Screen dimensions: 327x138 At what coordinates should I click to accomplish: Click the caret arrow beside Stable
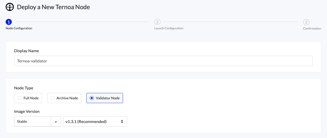(56, 122)
